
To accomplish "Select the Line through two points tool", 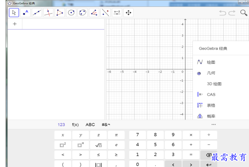I will tap(37, 13).
